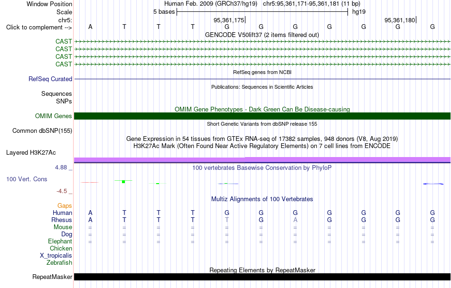Click the -4.5 PhyloP lower scale value
Viewport: 451px width, 288px height.
coord(62,191)
